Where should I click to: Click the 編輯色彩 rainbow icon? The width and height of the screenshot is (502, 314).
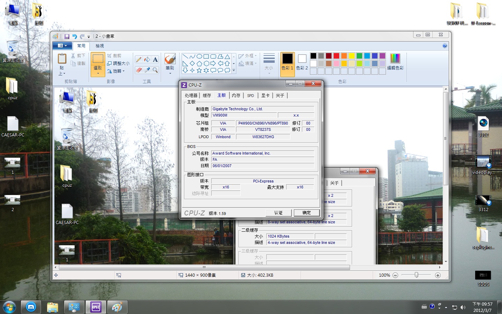(395, 58)
